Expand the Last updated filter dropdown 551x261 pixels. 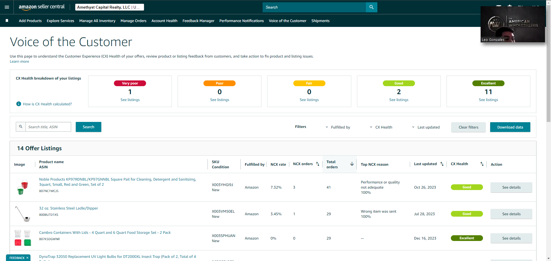coord(426,127)
